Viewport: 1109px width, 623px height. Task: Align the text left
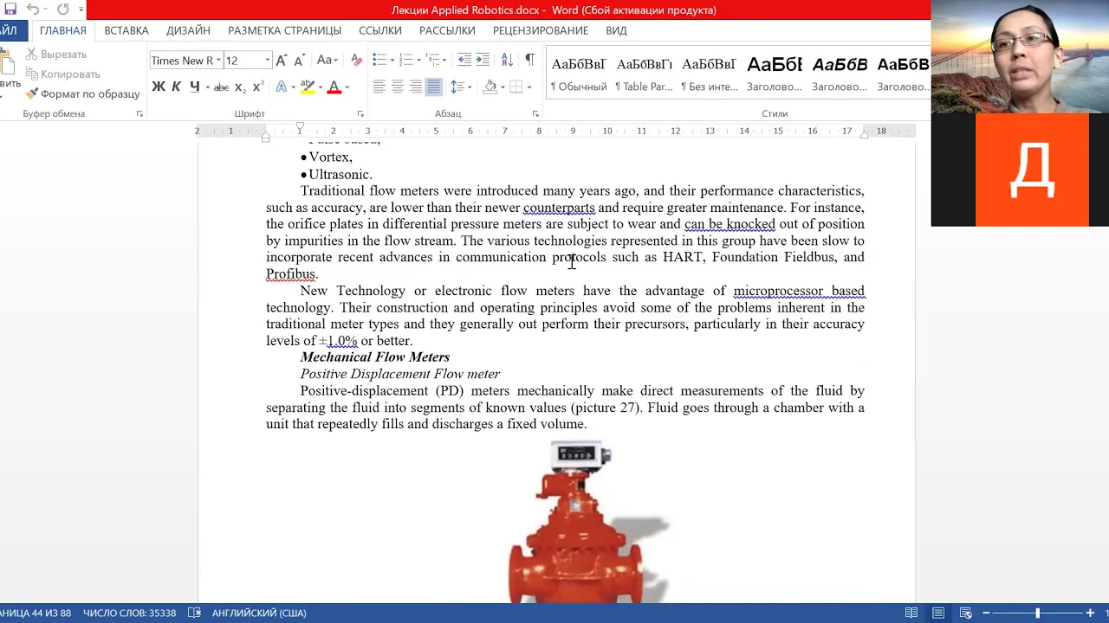379,87
